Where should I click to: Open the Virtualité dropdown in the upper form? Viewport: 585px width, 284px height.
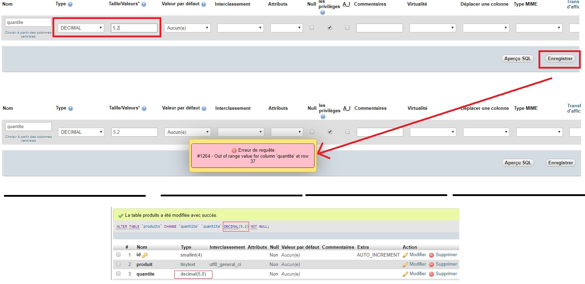tap(433, 28)
